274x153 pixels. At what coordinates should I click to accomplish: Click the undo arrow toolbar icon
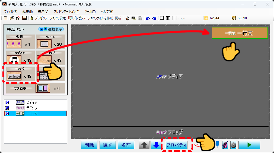(x=148, y=18)
